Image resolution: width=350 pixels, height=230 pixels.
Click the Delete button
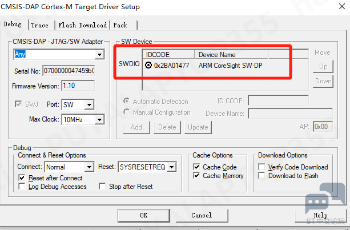167,127
